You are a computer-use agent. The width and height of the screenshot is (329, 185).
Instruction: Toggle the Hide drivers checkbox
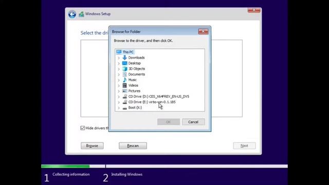pos(82,128)
